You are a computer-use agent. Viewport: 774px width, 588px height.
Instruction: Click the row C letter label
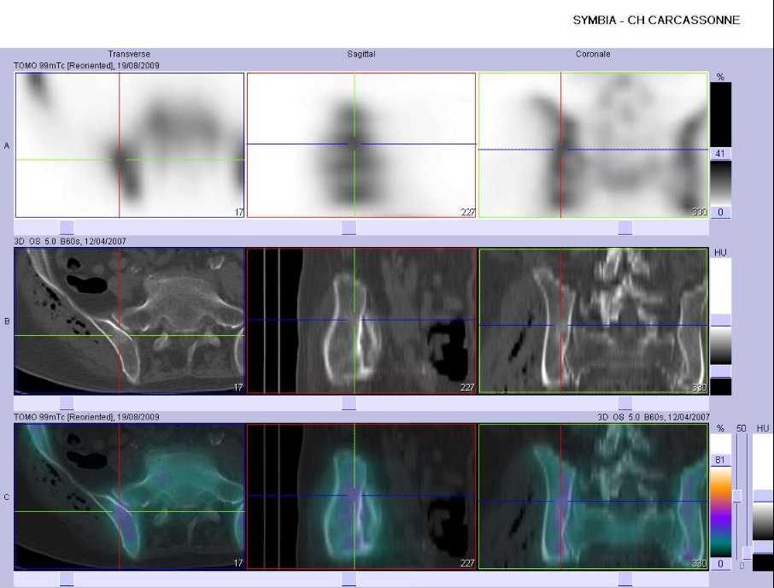(x=7, y=497)
